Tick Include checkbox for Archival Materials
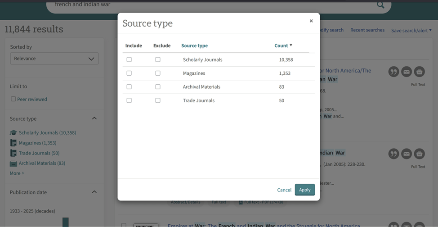438x227 pixels. [129, 87]
